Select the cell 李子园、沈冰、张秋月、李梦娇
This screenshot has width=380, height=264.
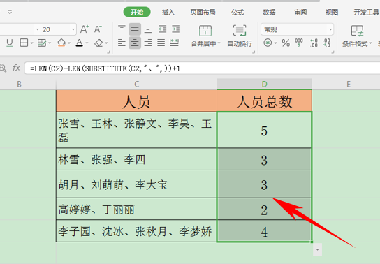pos(136,231)
